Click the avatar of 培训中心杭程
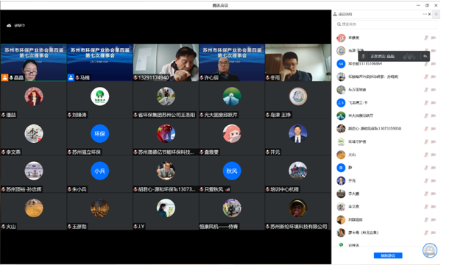Viewport: 455px width, 265px height. (298, 171)
